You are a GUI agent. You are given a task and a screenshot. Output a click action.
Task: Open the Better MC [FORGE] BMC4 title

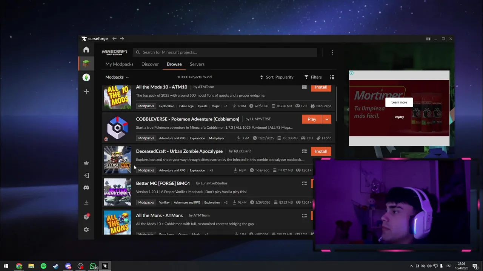[x=163, y=184]
